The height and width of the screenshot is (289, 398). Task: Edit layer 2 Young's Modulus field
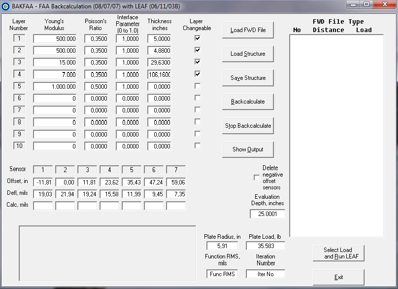point(55,51)
